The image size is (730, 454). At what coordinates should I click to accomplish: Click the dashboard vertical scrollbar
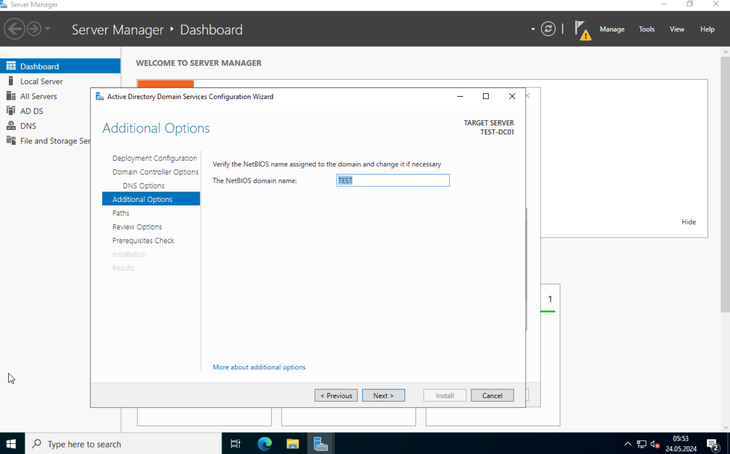pos(725,184)
